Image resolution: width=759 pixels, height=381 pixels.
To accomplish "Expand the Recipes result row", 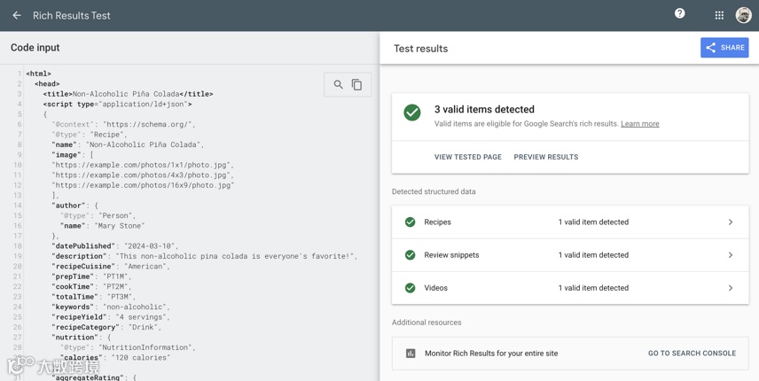I will (731, 222).
